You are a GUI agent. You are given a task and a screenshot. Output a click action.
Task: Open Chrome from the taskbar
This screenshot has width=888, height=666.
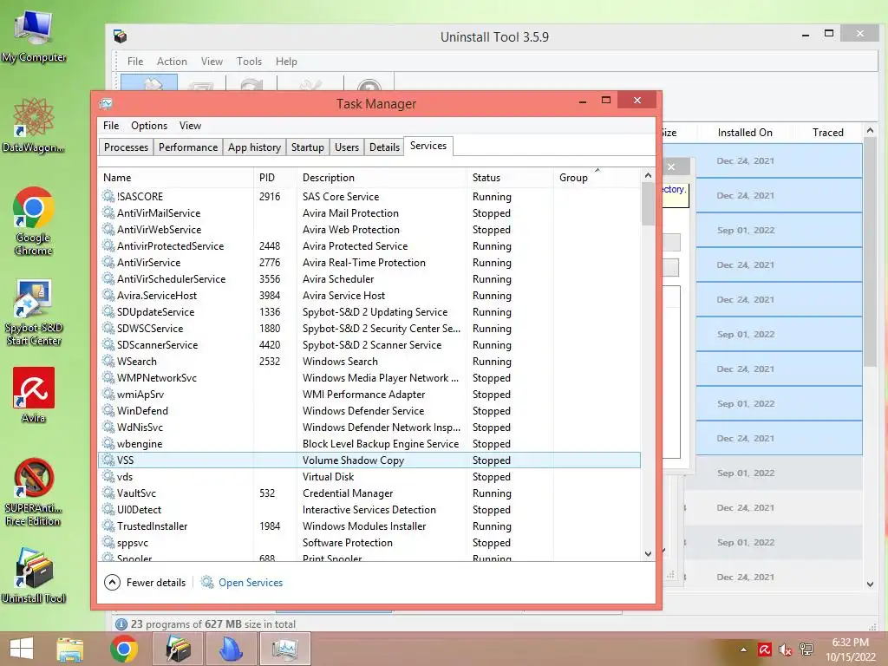[x=124, y=649]
